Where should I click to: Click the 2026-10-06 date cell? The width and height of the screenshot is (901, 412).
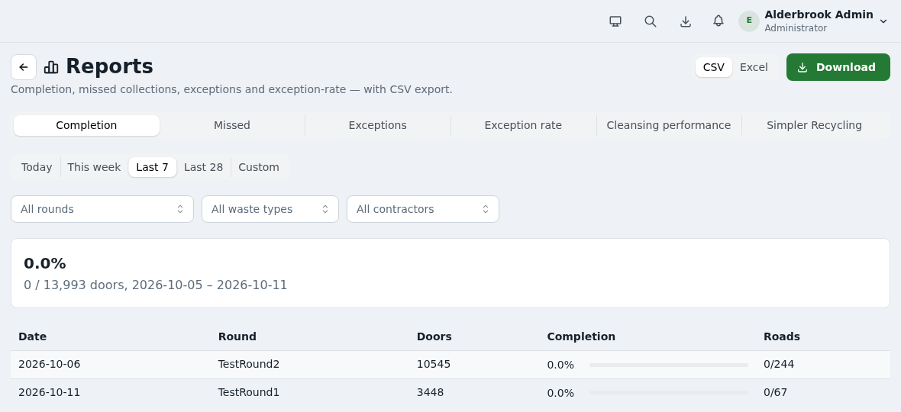50,365
